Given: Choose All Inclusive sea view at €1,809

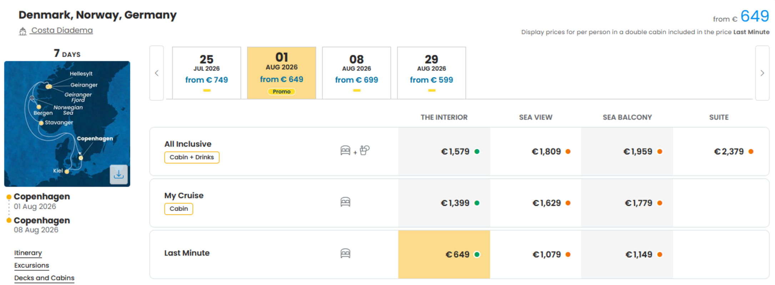Looking at the screenshot, I should point(535,151).
